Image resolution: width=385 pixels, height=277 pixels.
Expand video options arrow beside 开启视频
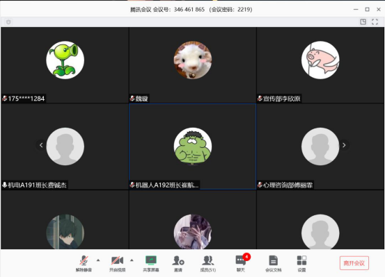click(x=132, y=260)
